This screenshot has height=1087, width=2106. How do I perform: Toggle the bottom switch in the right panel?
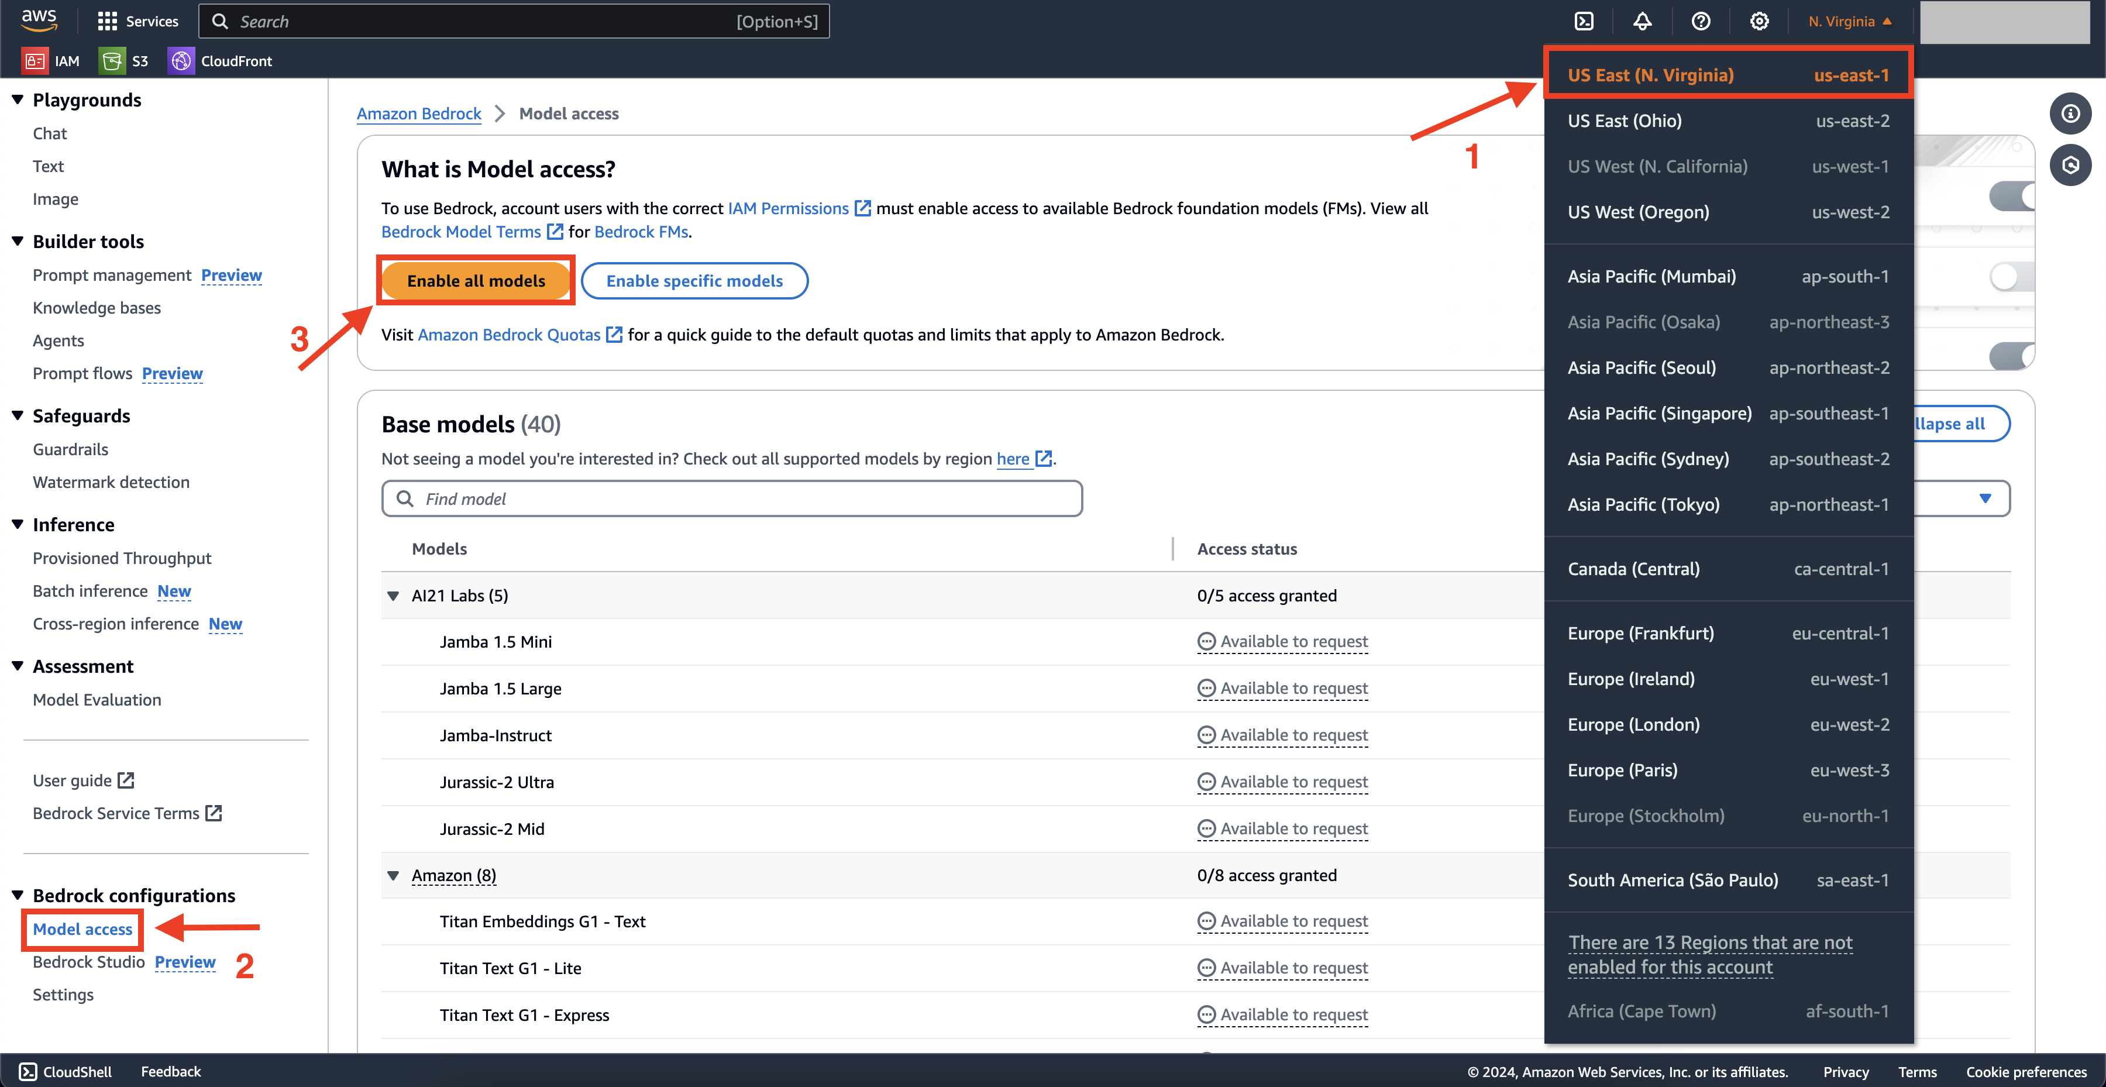(x=2012, y=356)
